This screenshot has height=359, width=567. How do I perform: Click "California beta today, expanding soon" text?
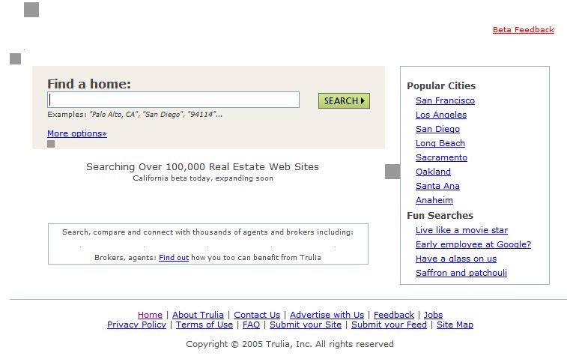coord(203,178)
